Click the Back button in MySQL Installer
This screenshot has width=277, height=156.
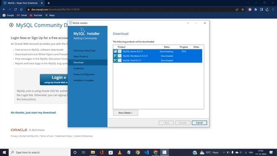(166, 123)
